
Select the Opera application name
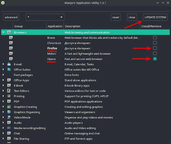click(51, 59)
